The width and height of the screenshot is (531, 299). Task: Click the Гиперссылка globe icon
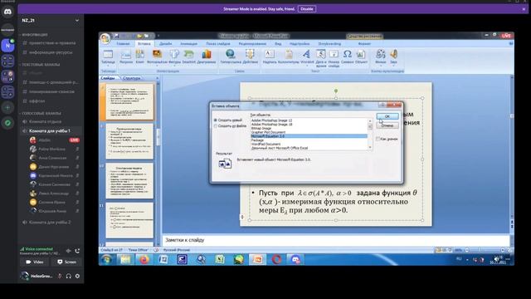pos(231,56)
